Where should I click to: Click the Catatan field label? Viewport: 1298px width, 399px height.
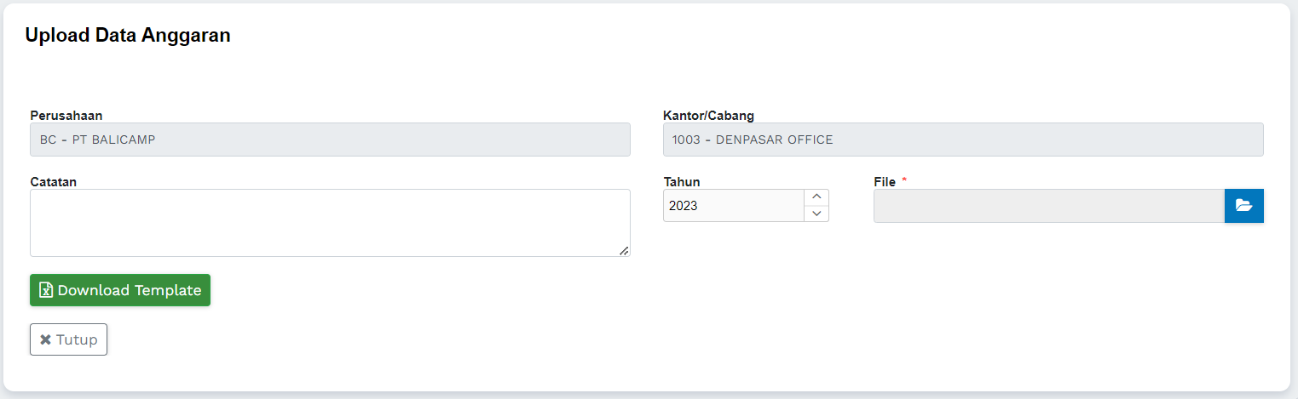pos(54,182)
